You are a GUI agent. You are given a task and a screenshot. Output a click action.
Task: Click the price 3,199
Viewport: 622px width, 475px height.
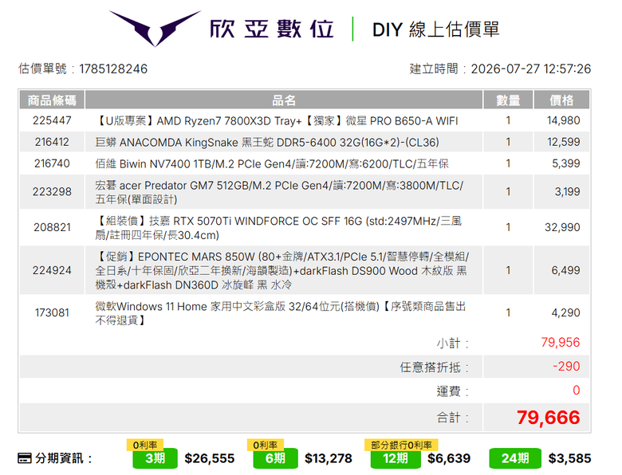(x=567, y=191)
